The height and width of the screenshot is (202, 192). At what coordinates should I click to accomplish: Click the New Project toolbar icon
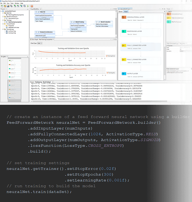click(x=2, y=6)
